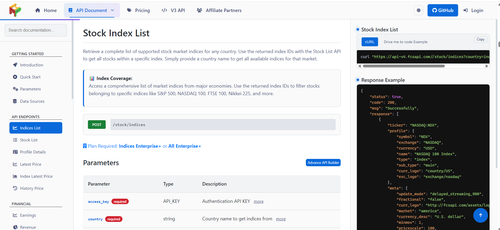Image resolution: width=500 pixels, height=230 pixels.
Task: Click the green POST method button
Action: point(97,125)
